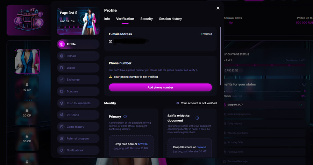
Task: Click the Bonuses gift icon
Action: click(x=62, y=91)
